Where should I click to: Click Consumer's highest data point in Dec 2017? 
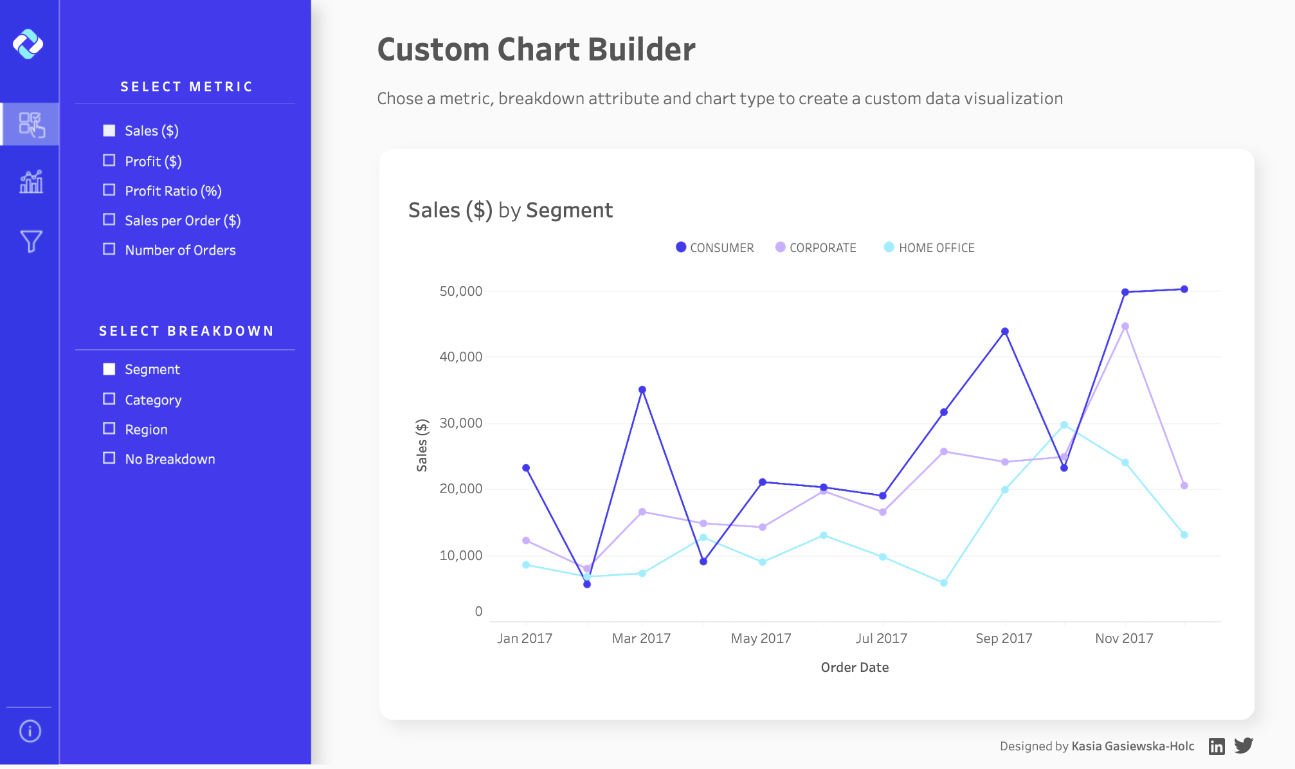(1184, 289)
